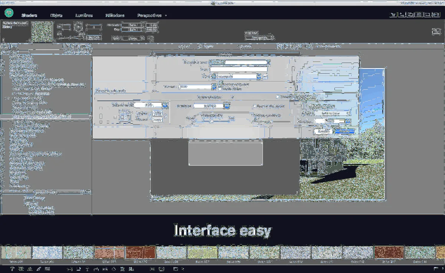Click the blue confirm button in render dialog

pos(344,131)
